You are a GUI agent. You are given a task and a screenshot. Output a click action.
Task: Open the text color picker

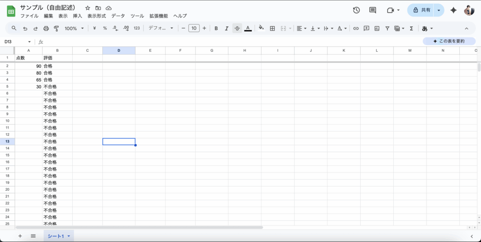(248, 28)
